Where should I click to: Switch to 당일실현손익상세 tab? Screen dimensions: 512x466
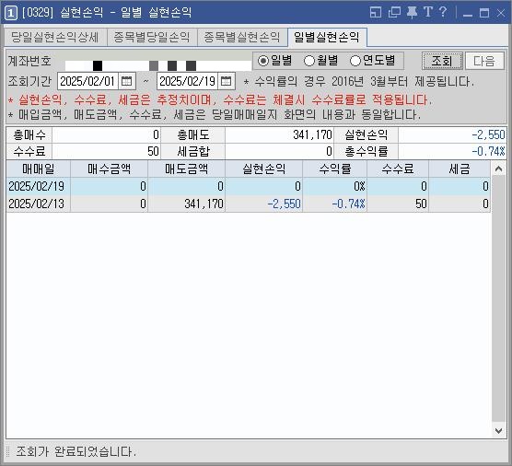point(55,37)
